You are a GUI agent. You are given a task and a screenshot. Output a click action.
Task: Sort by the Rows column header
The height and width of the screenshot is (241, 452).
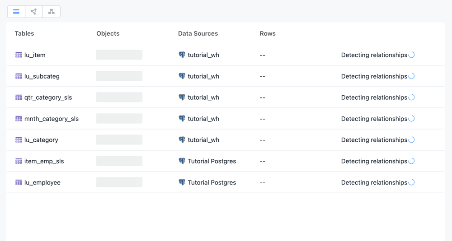click(x=268, y=33)
